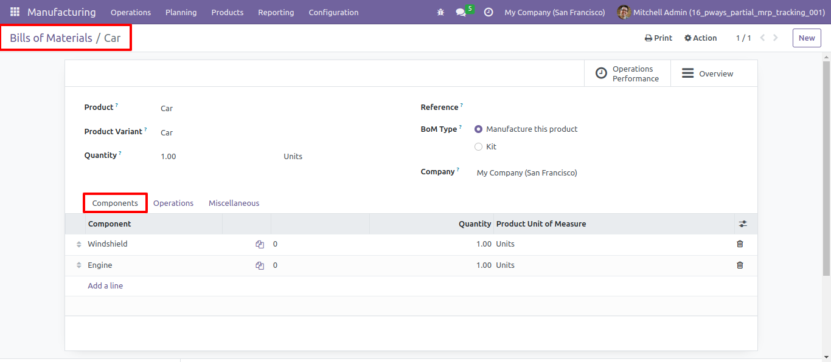Open the activities clock icon

488,12
